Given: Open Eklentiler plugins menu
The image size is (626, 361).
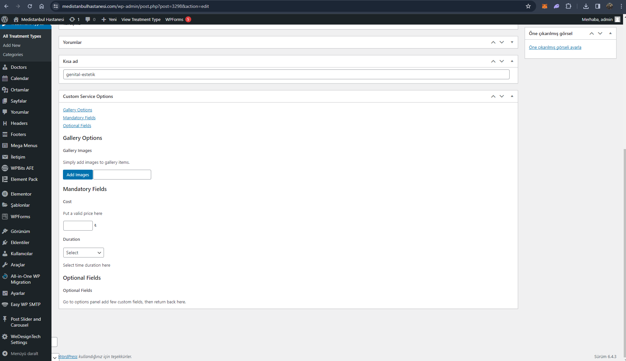Looking at the screenshot, I should pyautogui.click(x=20, y=242).
